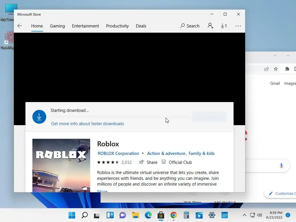Open the Chat taskbar icon
This screenshot has width=296, height=222.
point(123,215)
